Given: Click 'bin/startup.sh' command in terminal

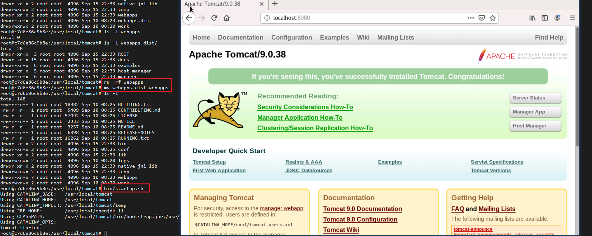Looking at the screenshot, I should pyautogui.click(x=124, y=189).
